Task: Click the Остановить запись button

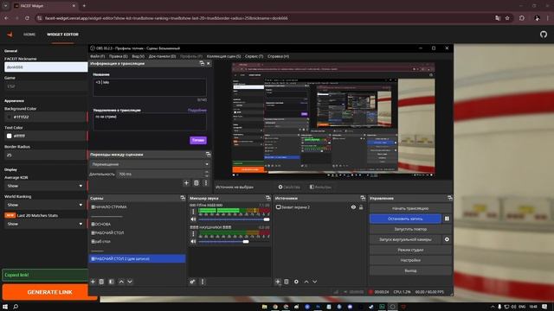Action: pyautogui.click(x=405, y=219)
